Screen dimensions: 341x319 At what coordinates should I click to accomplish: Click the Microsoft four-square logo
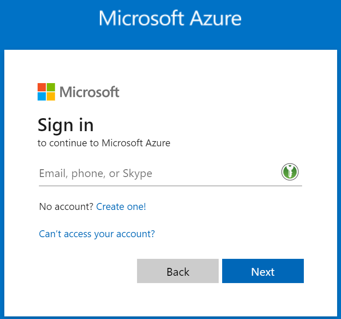coord(46,92)
